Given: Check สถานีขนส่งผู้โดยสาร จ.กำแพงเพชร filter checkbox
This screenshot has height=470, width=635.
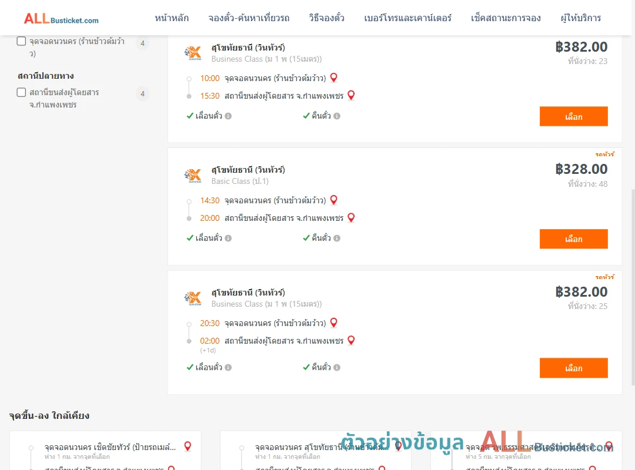Looking at the screenshot, I should (22, 92).
